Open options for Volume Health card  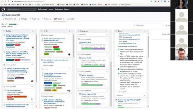point(107,54)
